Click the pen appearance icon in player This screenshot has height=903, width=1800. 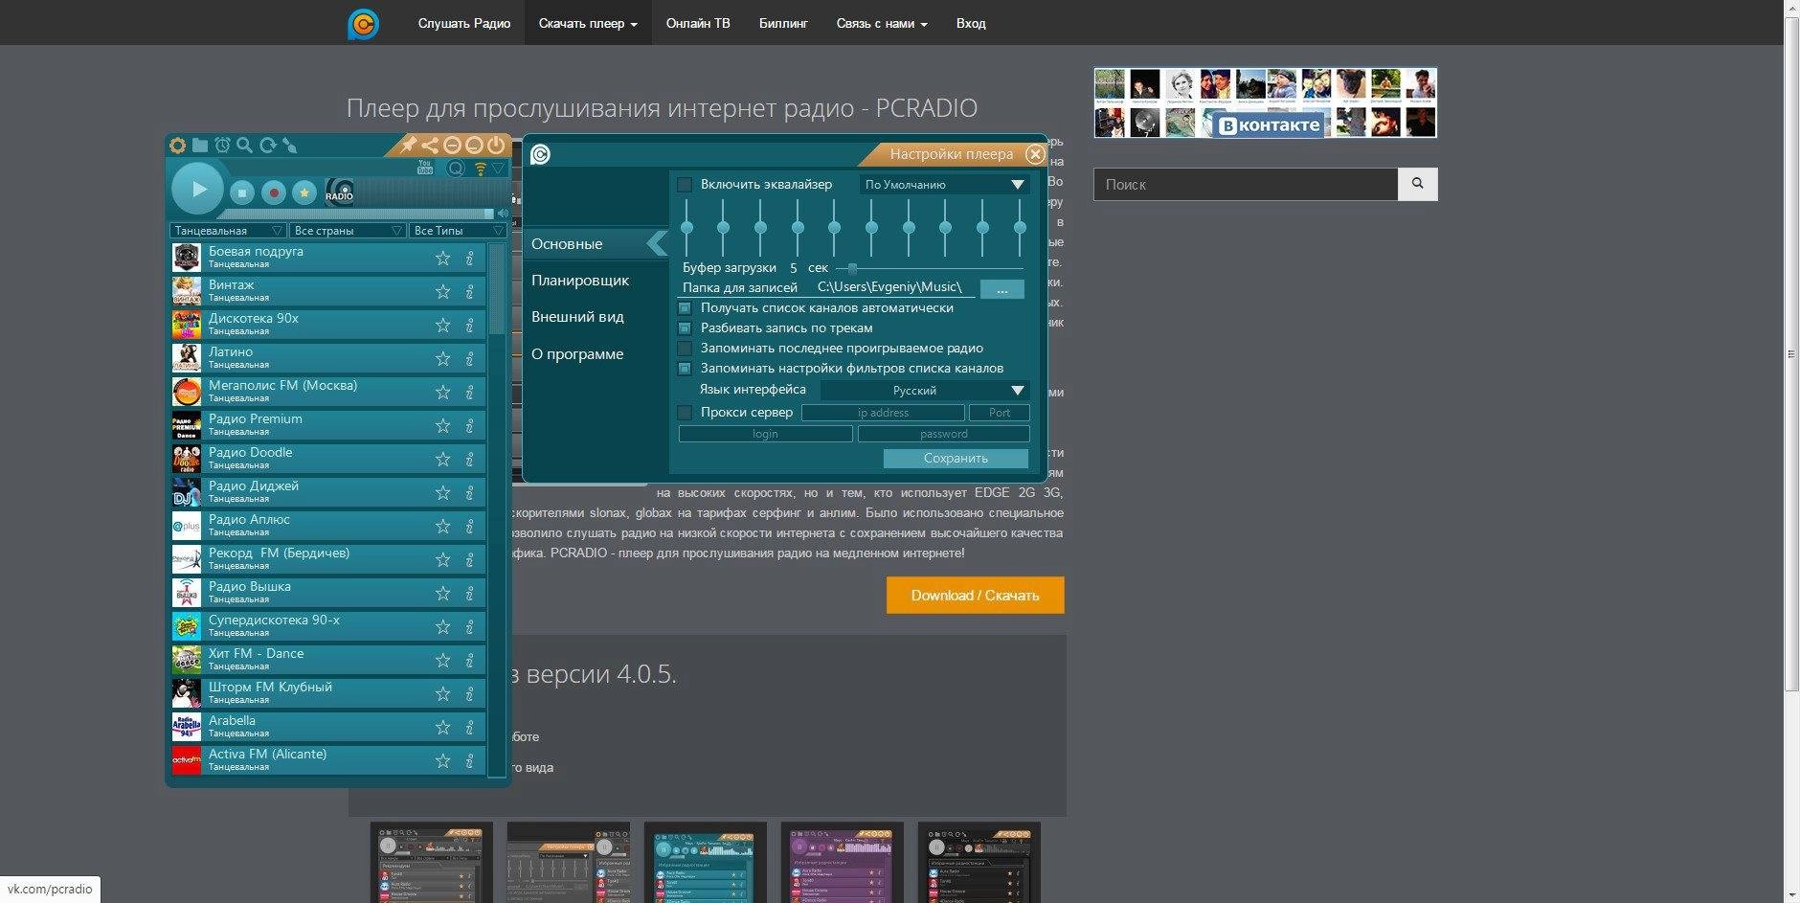[290, 146]
